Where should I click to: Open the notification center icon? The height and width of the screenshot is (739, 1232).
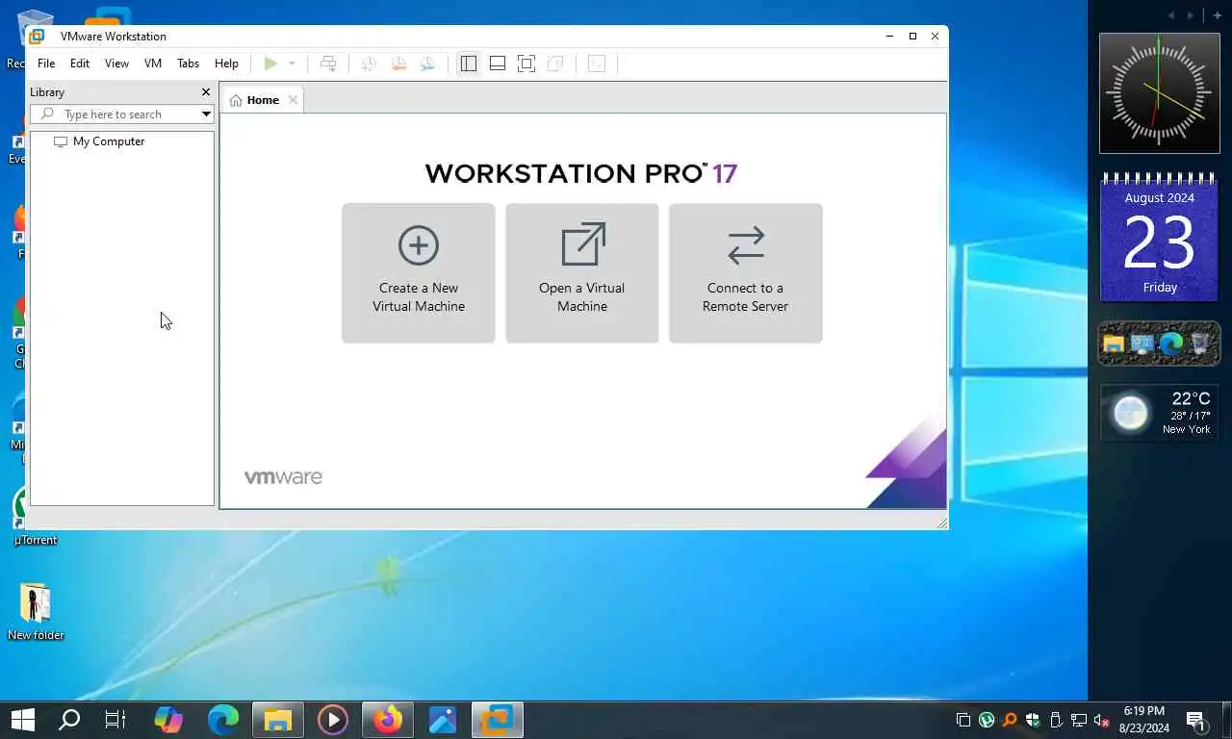point(1196,720)
